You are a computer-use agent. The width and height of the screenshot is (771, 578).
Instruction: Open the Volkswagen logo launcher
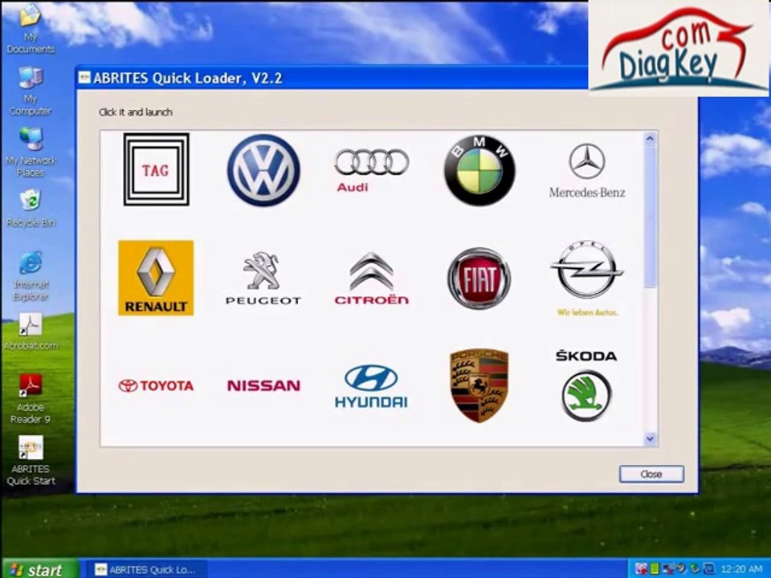(263, 170)
